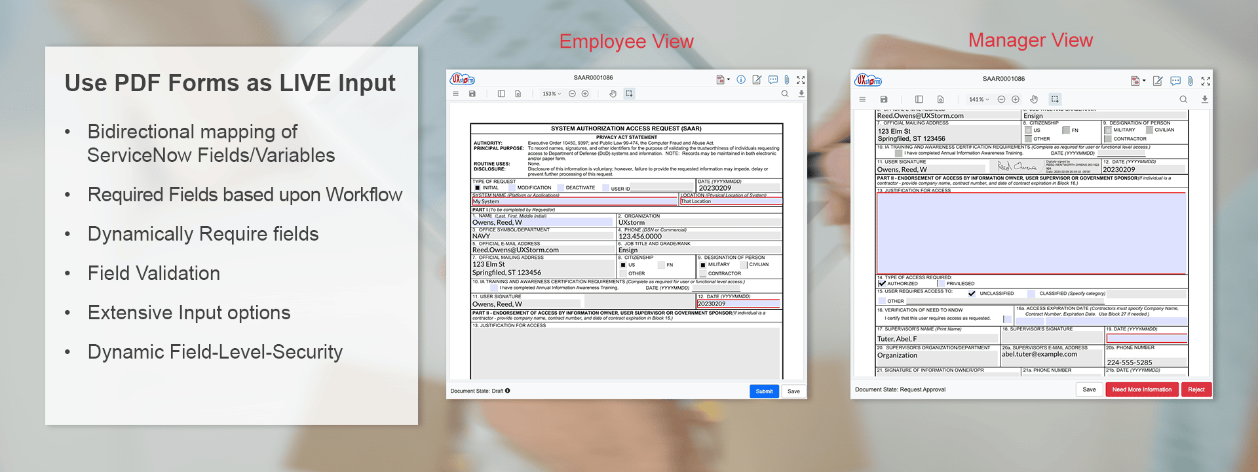Click download arrow icon in Employee View
1258x472 pixels.
pos(801,94)
